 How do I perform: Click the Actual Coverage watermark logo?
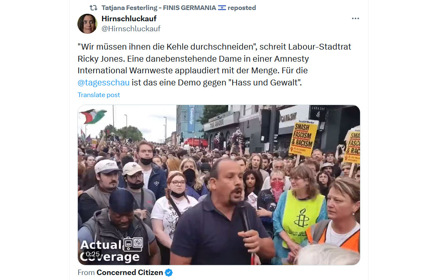tap(112, 250)
